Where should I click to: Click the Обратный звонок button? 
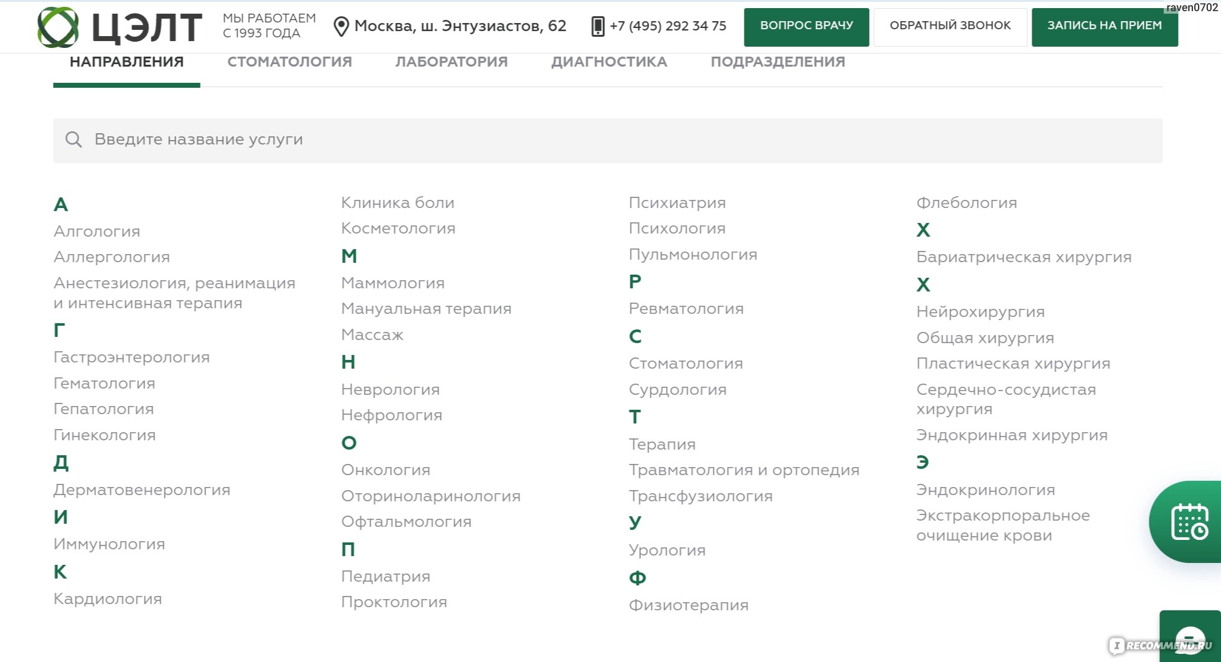coord(950,27)
